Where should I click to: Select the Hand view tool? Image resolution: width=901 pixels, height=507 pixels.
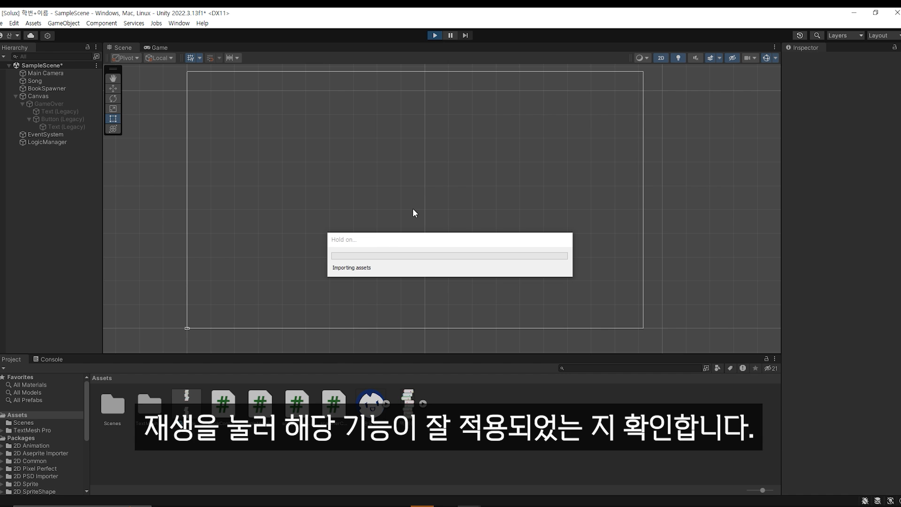[113, 78]
